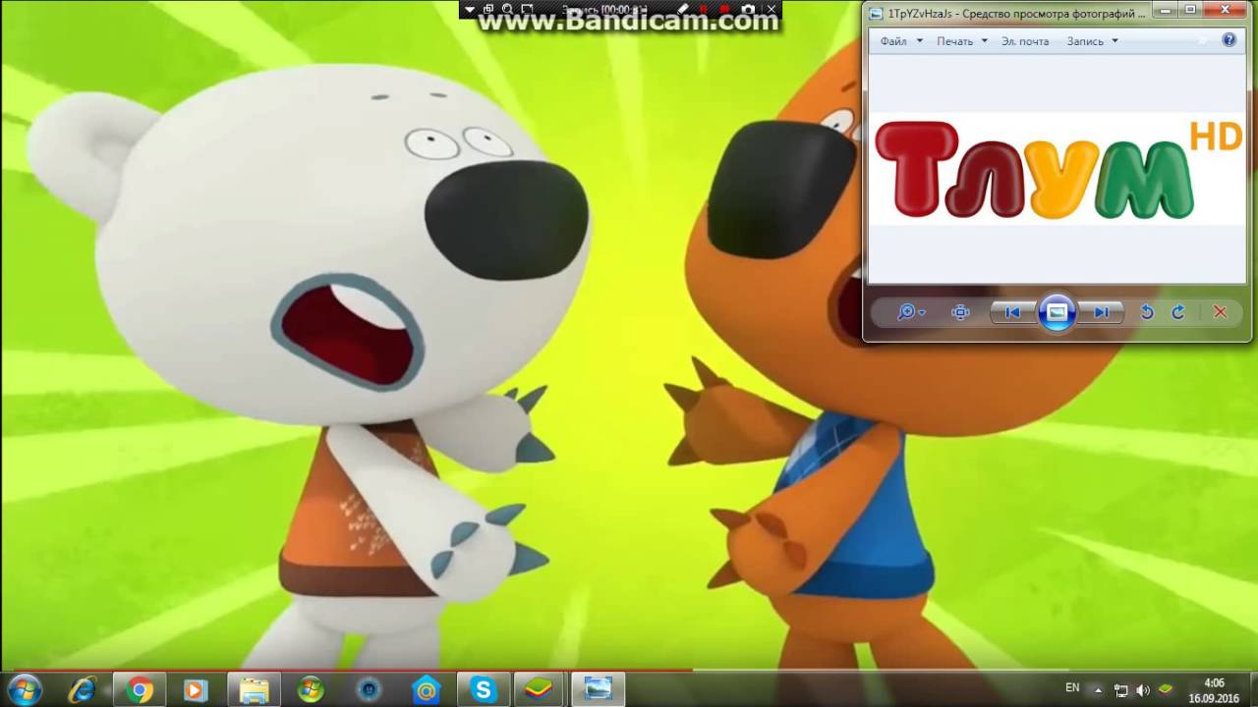
Task: Open the Windows Start menu
Action: tap(25, 689)
